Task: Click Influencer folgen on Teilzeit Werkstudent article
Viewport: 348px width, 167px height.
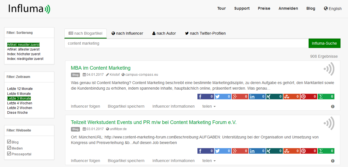Action: tap(85, 161)
